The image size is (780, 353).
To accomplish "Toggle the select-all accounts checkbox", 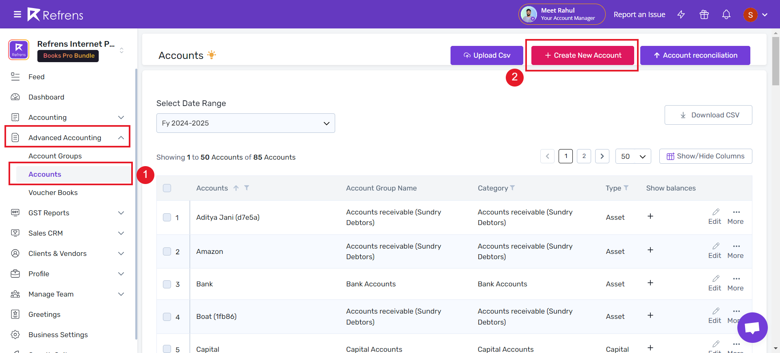I will [x=167, y=188].
